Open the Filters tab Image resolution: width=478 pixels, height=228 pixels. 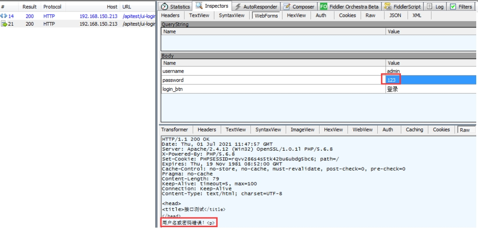(462, 7)
